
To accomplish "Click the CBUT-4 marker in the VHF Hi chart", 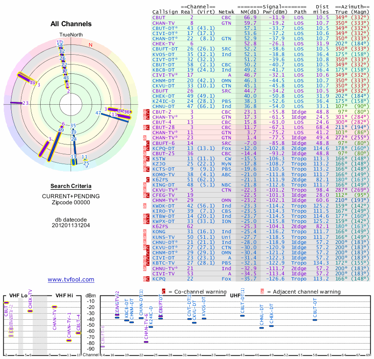I will pyautogui.click(x=79, y=333).
